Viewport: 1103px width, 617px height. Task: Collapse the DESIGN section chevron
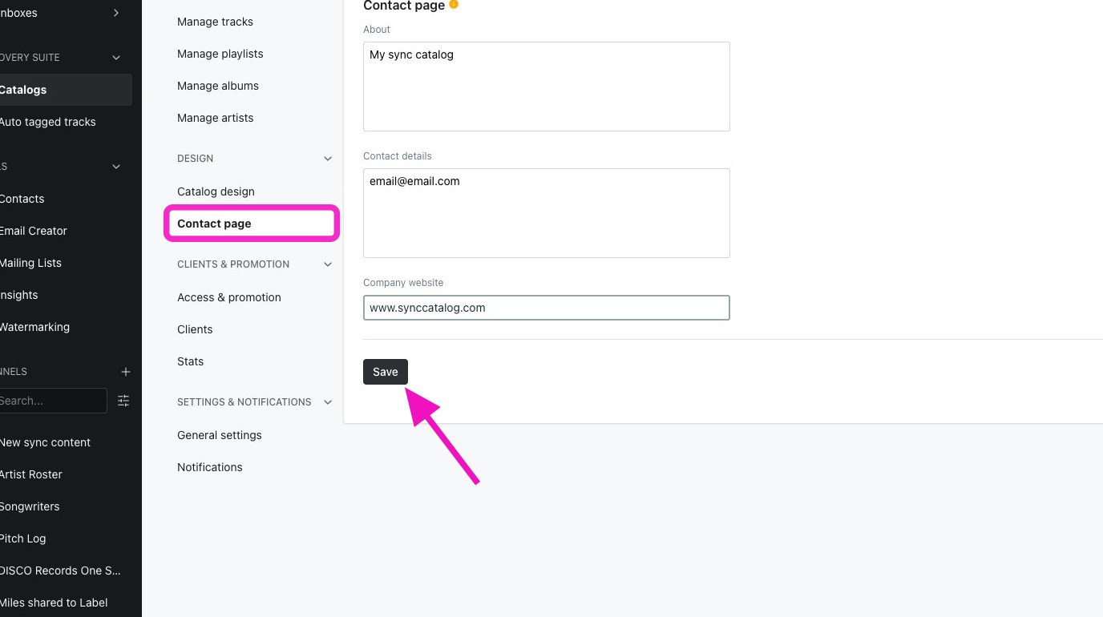coord(327,159)
